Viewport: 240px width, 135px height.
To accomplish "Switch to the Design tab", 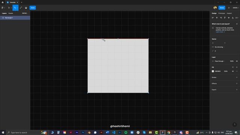I will click(214, 13).
